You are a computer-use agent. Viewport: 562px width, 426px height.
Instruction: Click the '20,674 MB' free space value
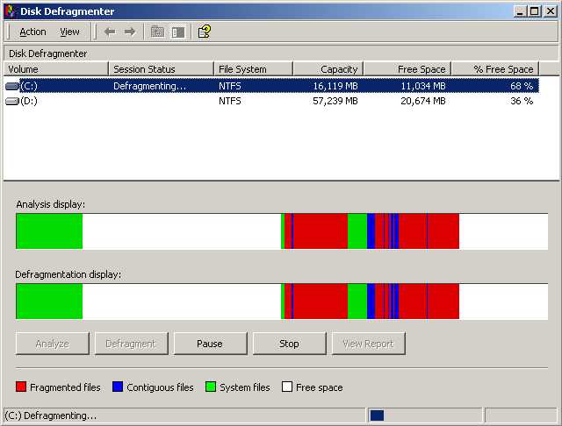point(423,101)
